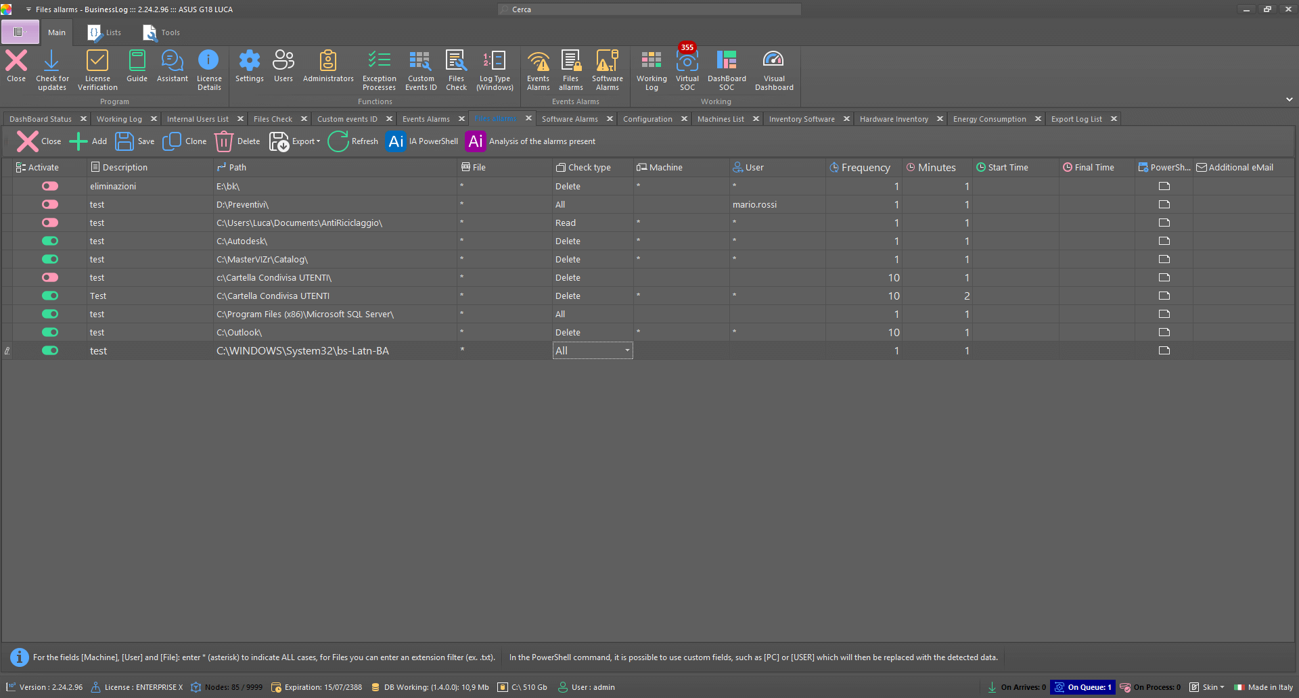
Task: Clone the selected alarm row
Action: pos(185,141)
